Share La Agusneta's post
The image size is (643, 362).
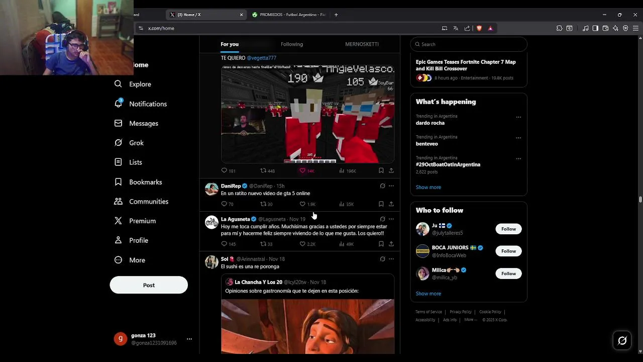coord(391,244)
